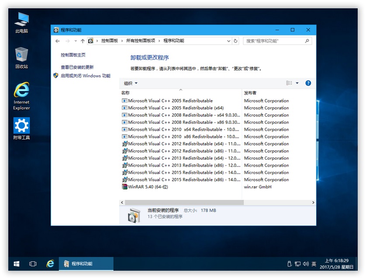Open Task View on the taskbar

tap(33, 264)
